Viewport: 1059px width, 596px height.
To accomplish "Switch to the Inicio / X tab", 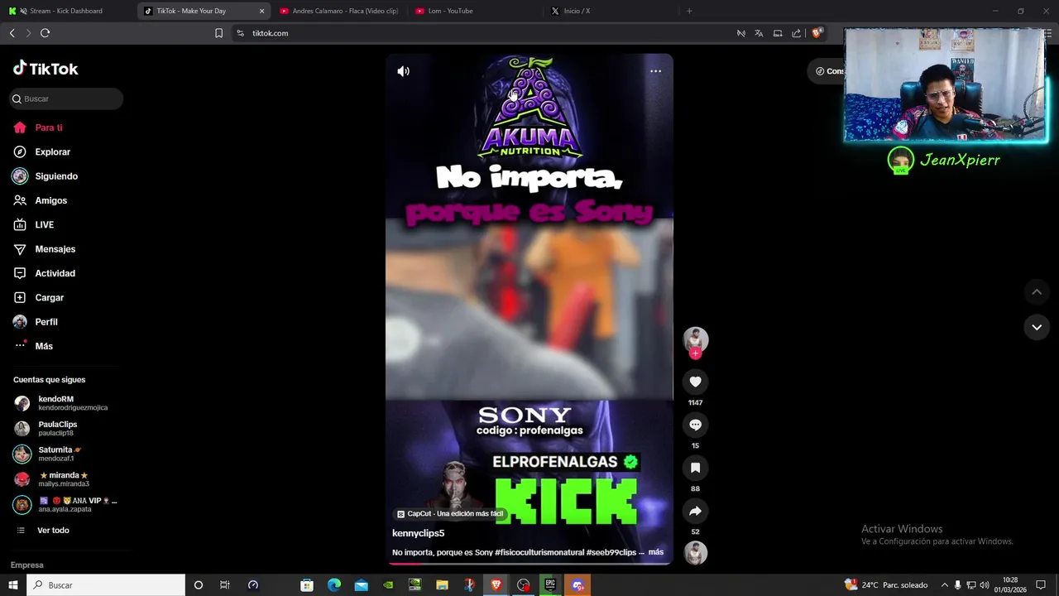I will [611, 11].
